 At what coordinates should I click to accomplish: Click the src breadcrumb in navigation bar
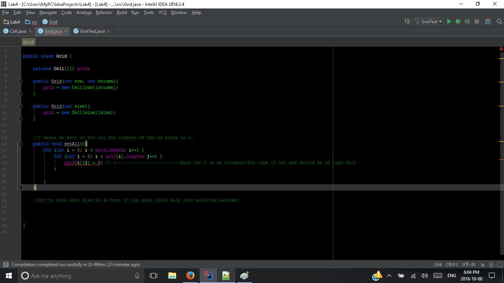(x=31, y=22)
